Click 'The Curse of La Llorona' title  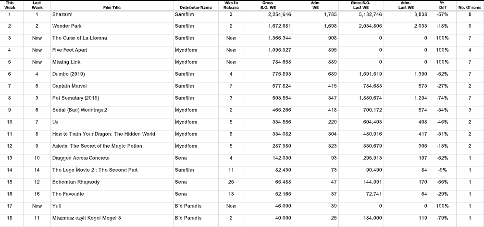pyautogui.click(x=80, y=38)
